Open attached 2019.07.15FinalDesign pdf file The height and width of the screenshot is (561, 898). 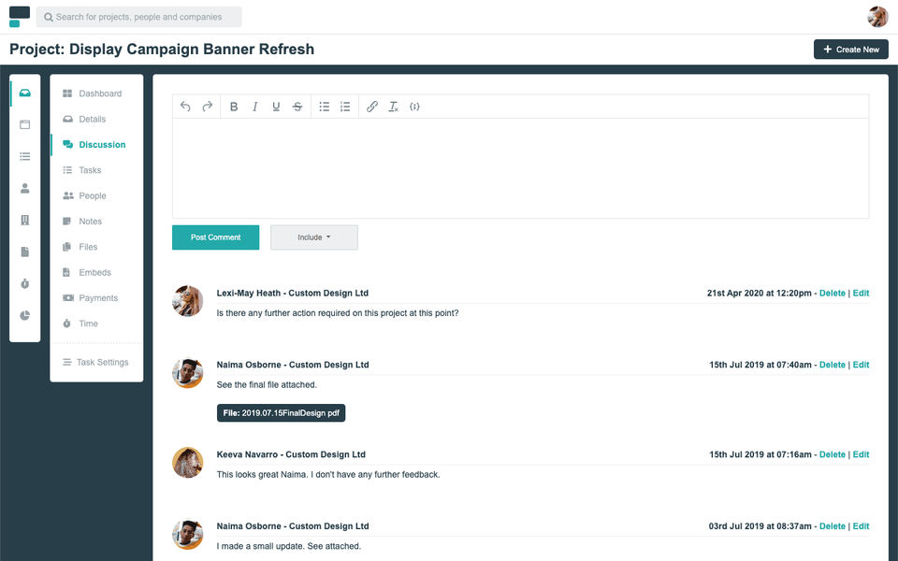[x=281, y=412]
